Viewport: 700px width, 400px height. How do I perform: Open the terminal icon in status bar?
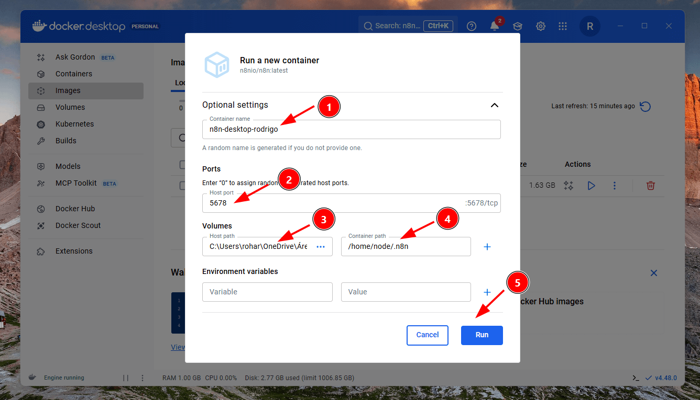(636, 378)
